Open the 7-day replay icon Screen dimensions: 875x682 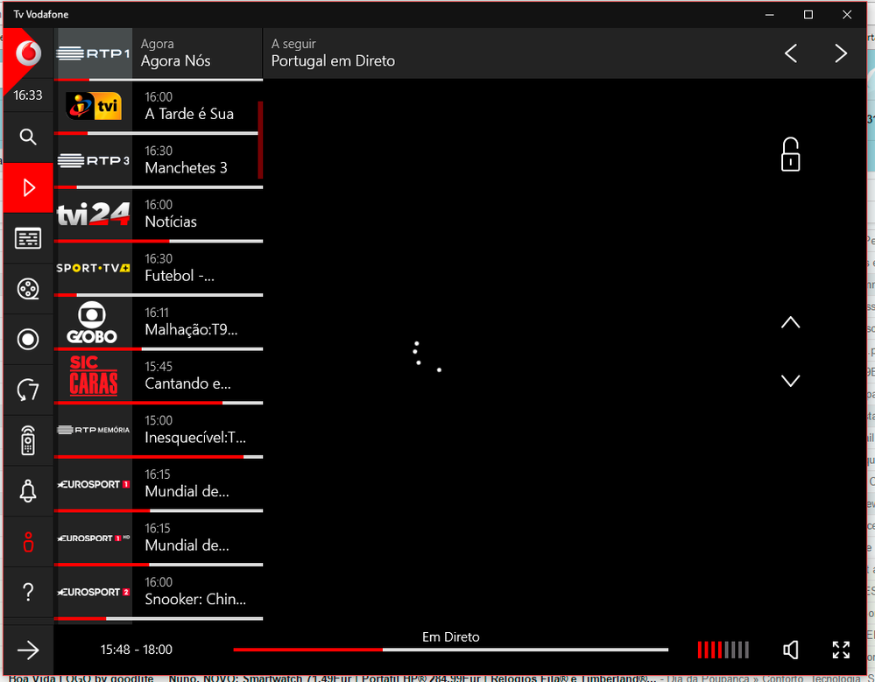(x=27, y=390)
